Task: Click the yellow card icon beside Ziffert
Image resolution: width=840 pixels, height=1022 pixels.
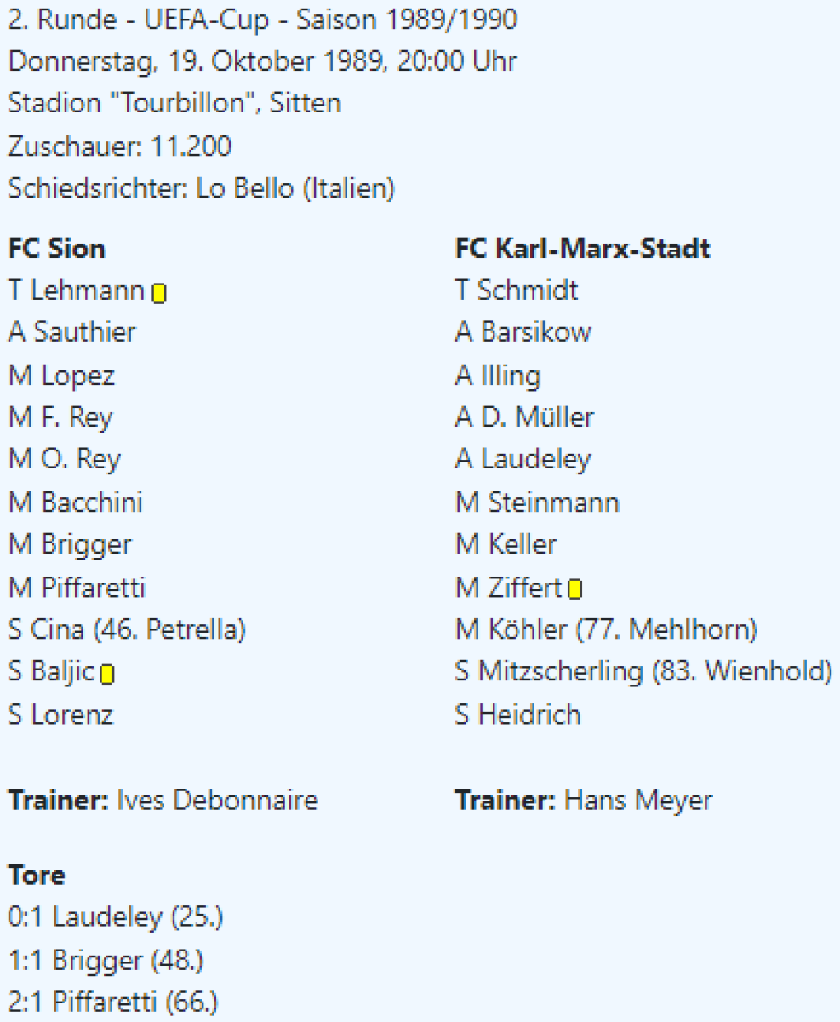Action: (575, 589)
